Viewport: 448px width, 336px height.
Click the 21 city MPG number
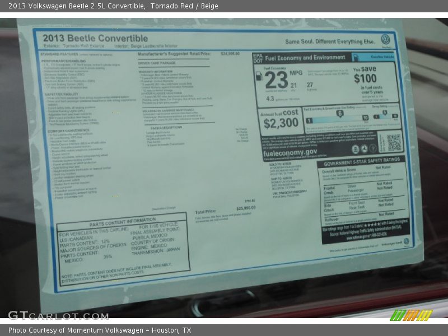point(293,86)
